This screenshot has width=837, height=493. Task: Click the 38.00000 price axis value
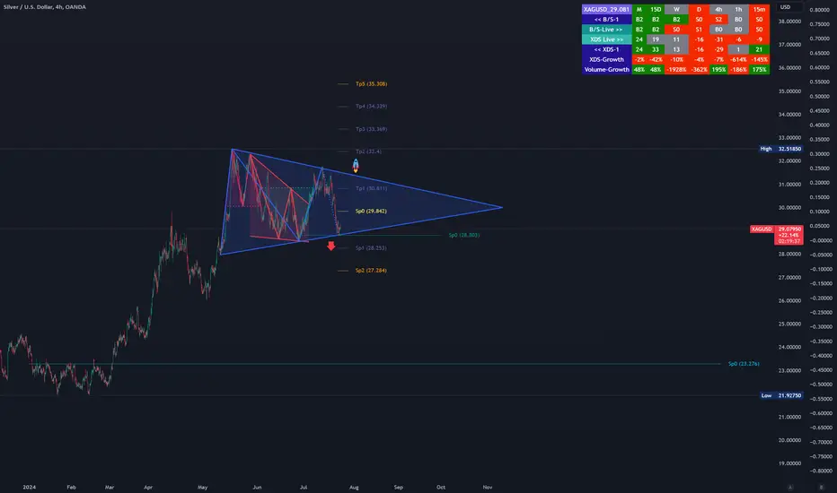(x=789, y=22)
